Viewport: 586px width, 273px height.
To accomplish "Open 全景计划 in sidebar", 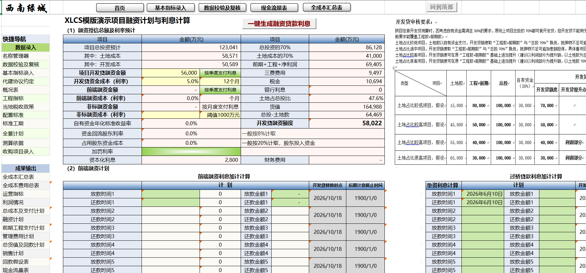I will click(25, 133).
